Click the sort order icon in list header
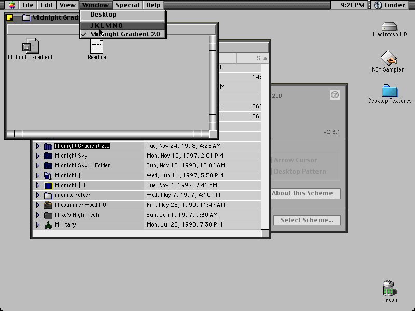 [265, 58]
